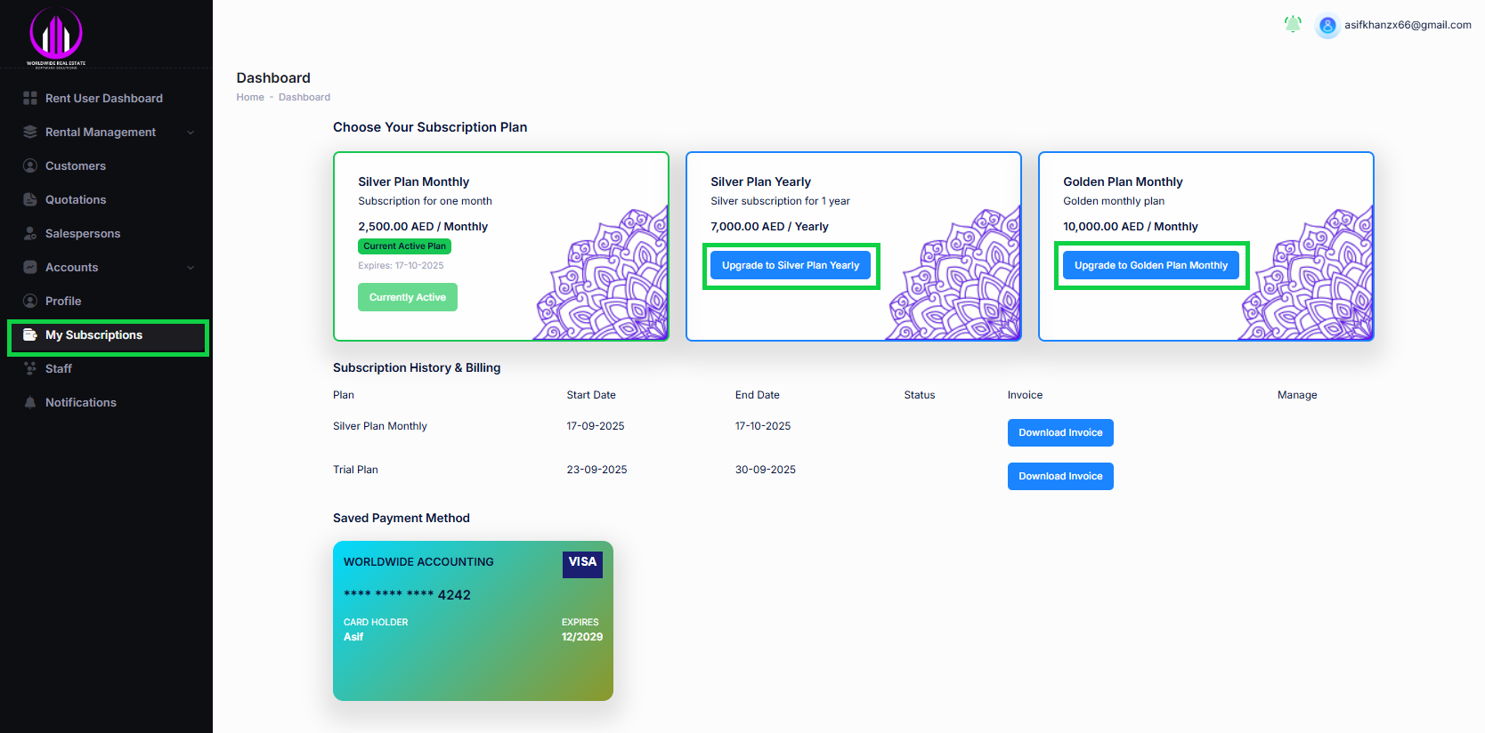This screenshot has width=1485, height=733.
Task: Go to Notifications menu item
Action: point(80,403)
